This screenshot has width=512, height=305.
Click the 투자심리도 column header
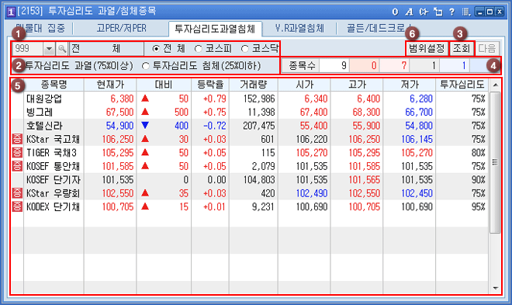[462, 85]
